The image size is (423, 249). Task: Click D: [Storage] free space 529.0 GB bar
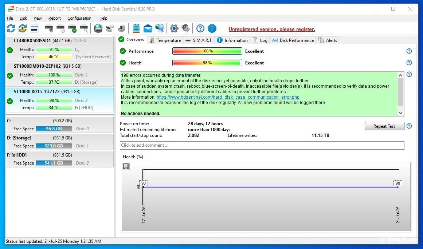54,146
